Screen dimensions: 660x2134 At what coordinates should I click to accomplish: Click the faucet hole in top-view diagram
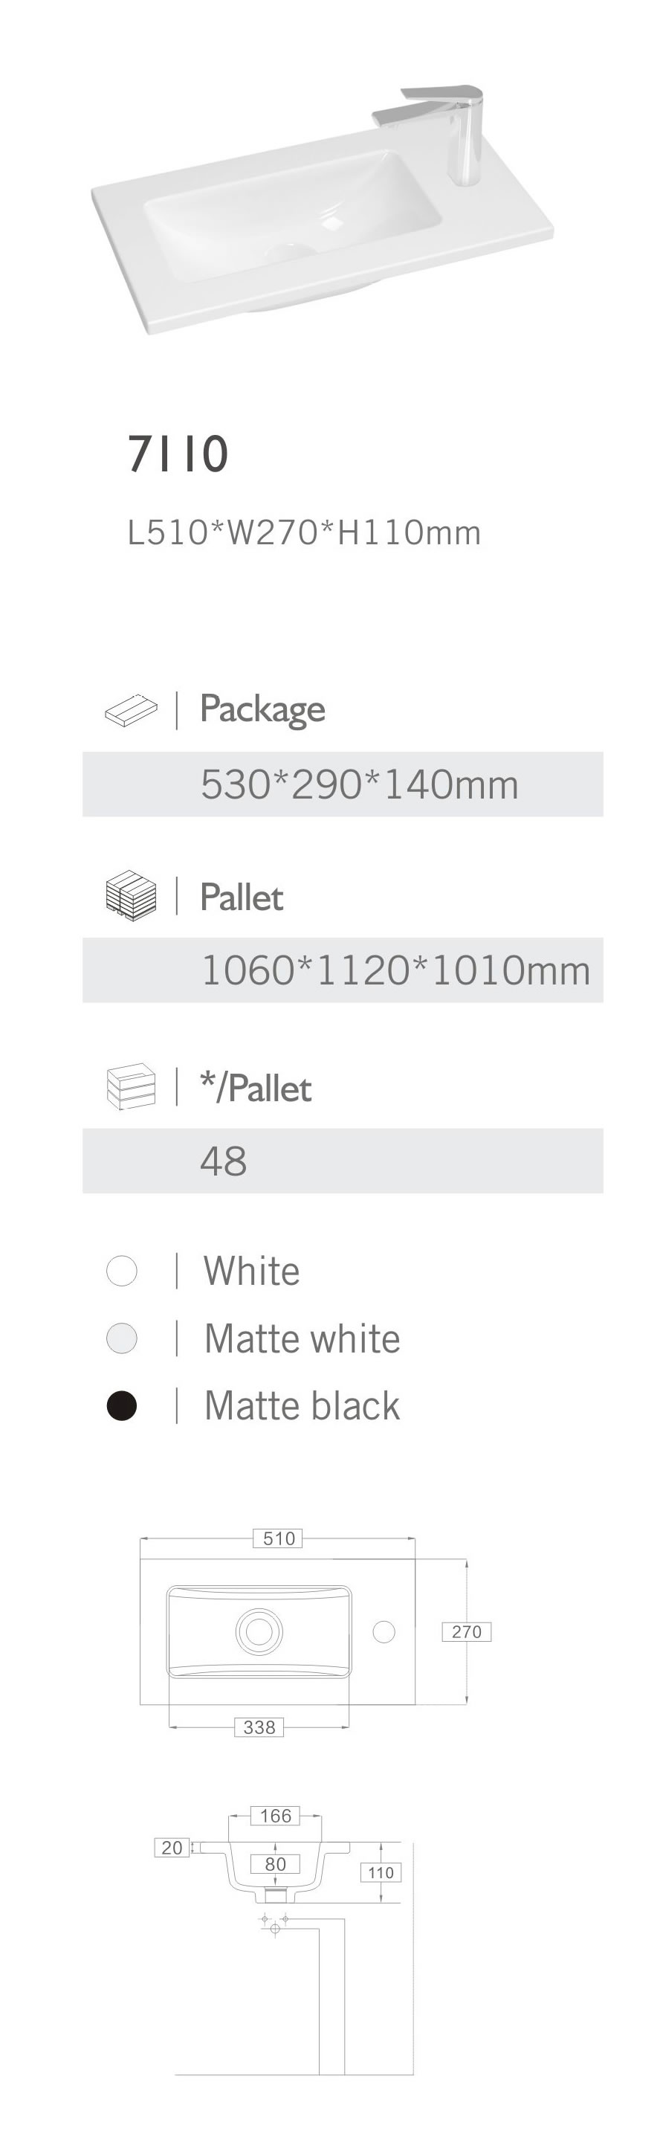click(384, 1631)
